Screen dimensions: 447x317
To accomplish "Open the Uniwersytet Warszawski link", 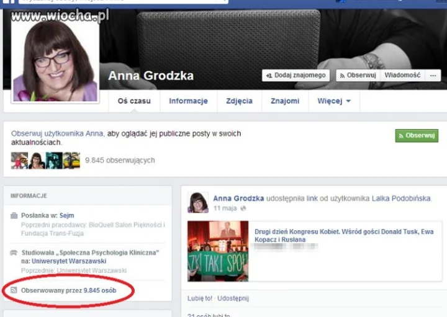I will pos(69,261).
